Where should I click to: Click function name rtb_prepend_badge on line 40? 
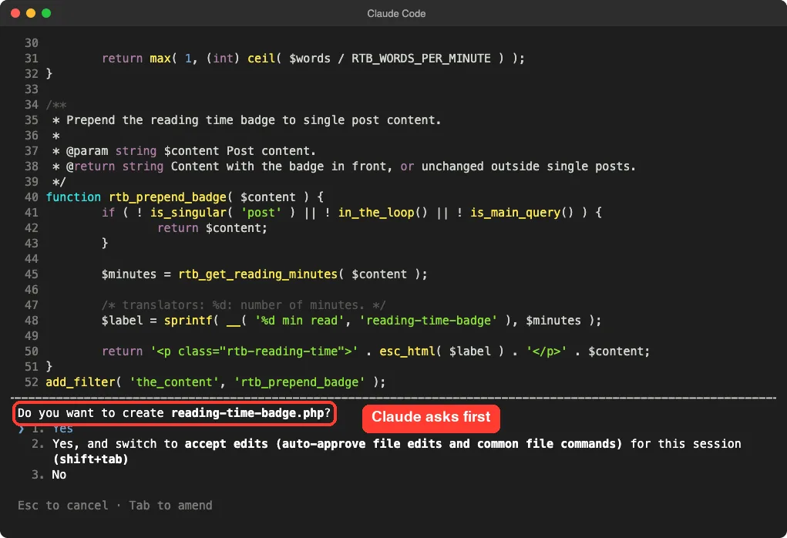(167, 197)
